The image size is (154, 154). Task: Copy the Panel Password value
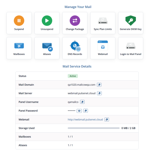pos(86,111)
